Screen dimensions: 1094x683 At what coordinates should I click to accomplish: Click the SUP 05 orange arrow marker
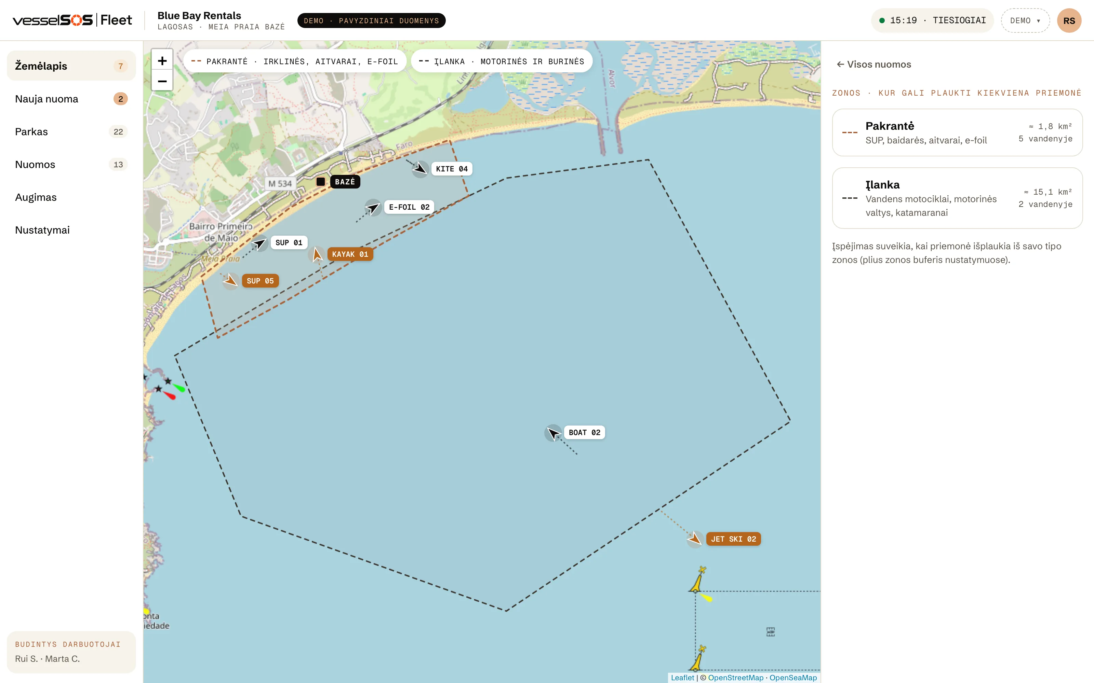click(x=230, y=281)
